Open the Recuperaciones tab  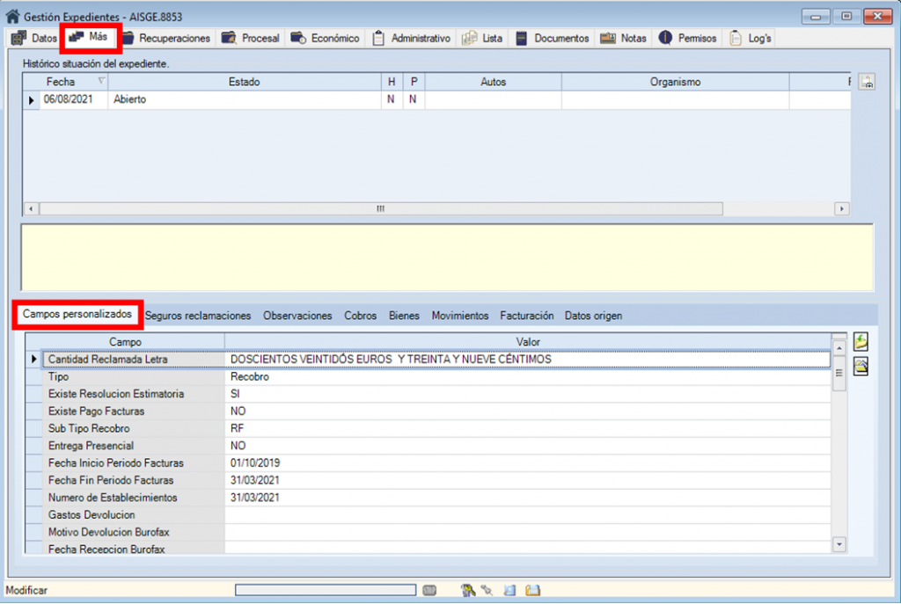pyautogui.click(x=165, y=39)
